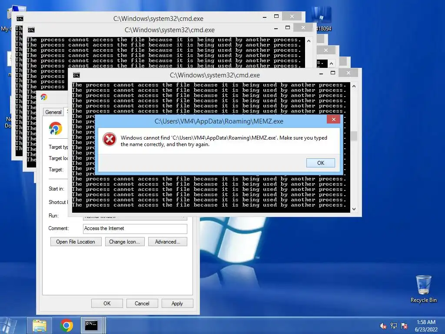The image size is (445, 334).
Task: Open File Location in Chrome properties
Action: [x=76, y=242]
